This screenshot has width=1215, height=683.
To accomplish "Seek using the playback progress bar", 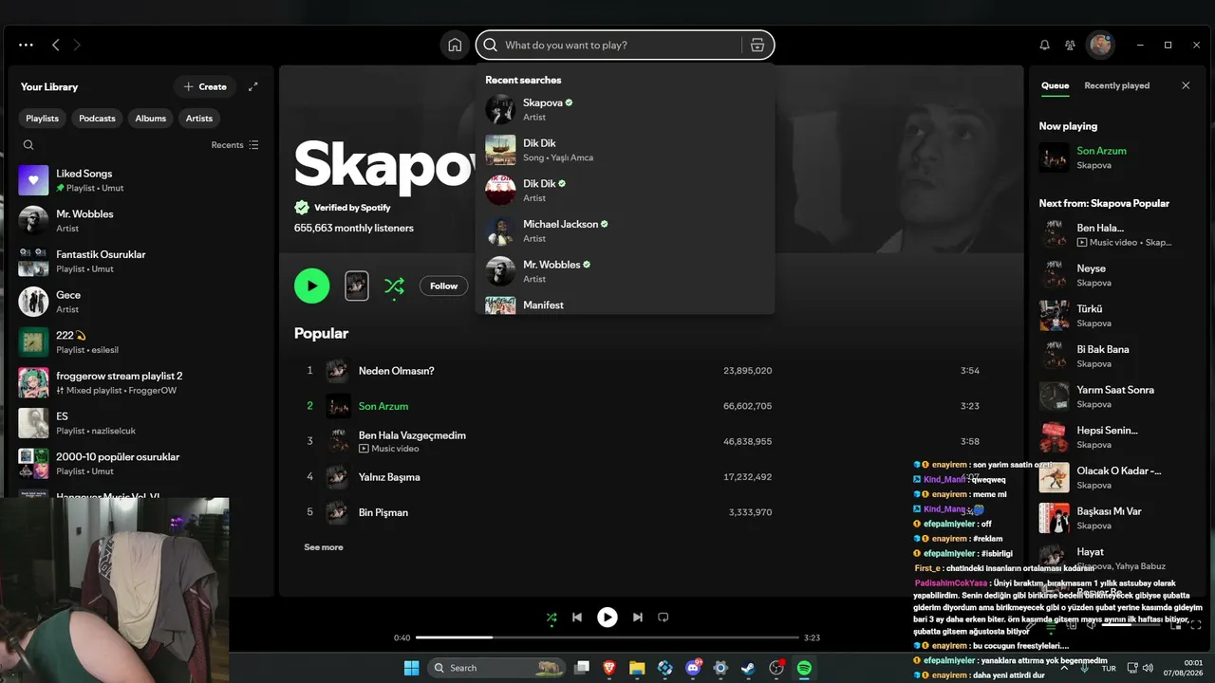I will (607, 637).
